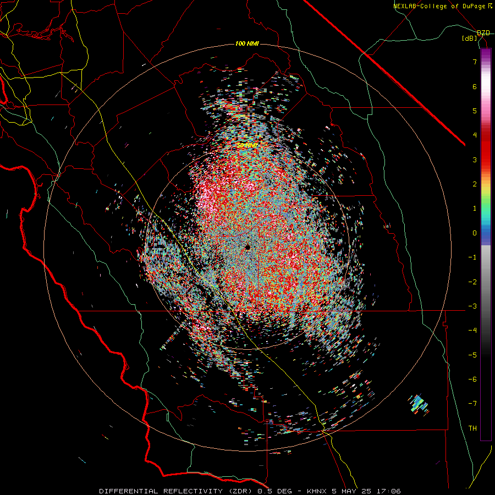This screenshot has width=495, height=495.
Task: Click the 0 value on the color scale
Action: [x=475, y=233]
